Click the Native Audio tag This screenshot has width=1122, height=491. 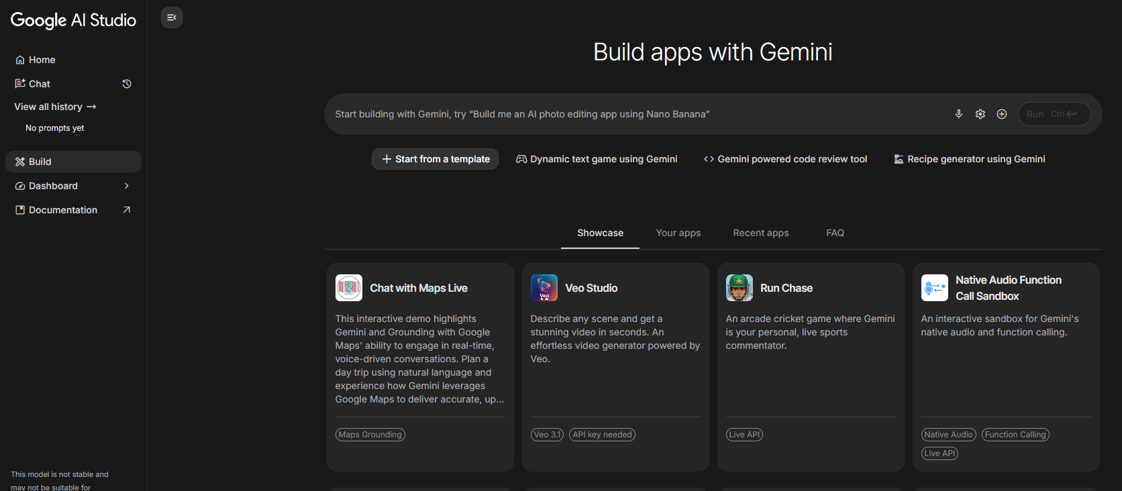click(949, 435)
